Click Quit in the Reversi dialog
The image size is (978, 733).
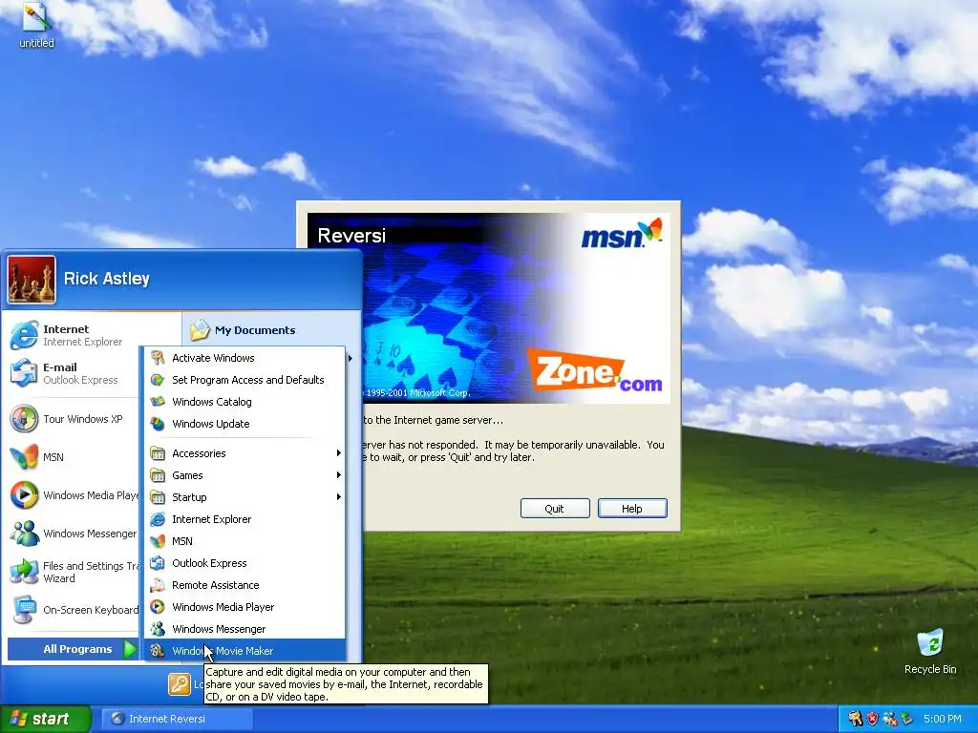coord(555,508)
